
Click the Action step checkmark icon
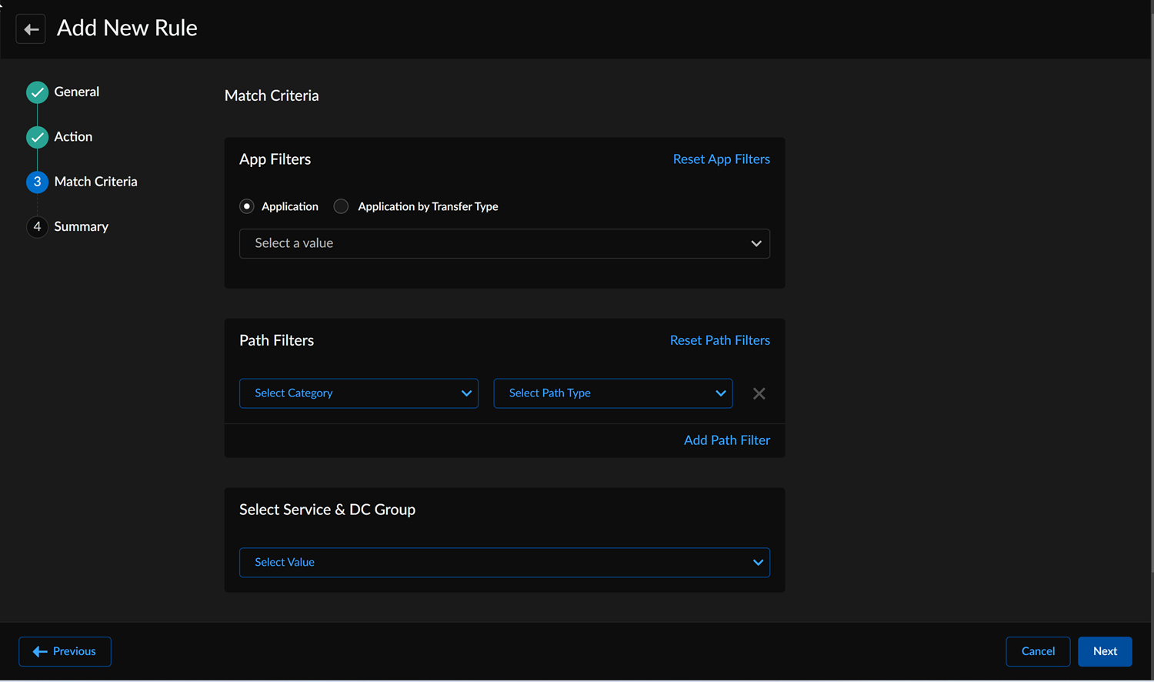(37, 137)
